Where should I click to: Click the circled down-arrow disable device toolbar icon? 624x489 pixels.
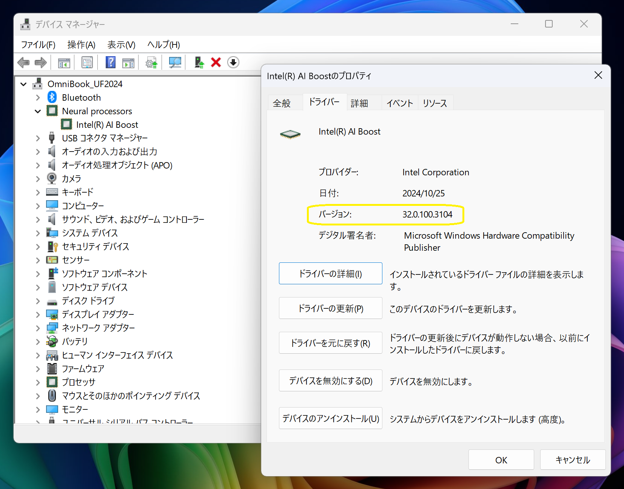233,62
